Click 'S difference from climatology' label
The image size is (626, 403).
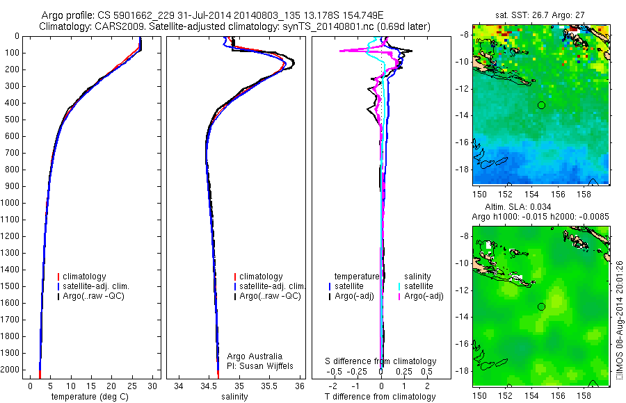point(380,361)
